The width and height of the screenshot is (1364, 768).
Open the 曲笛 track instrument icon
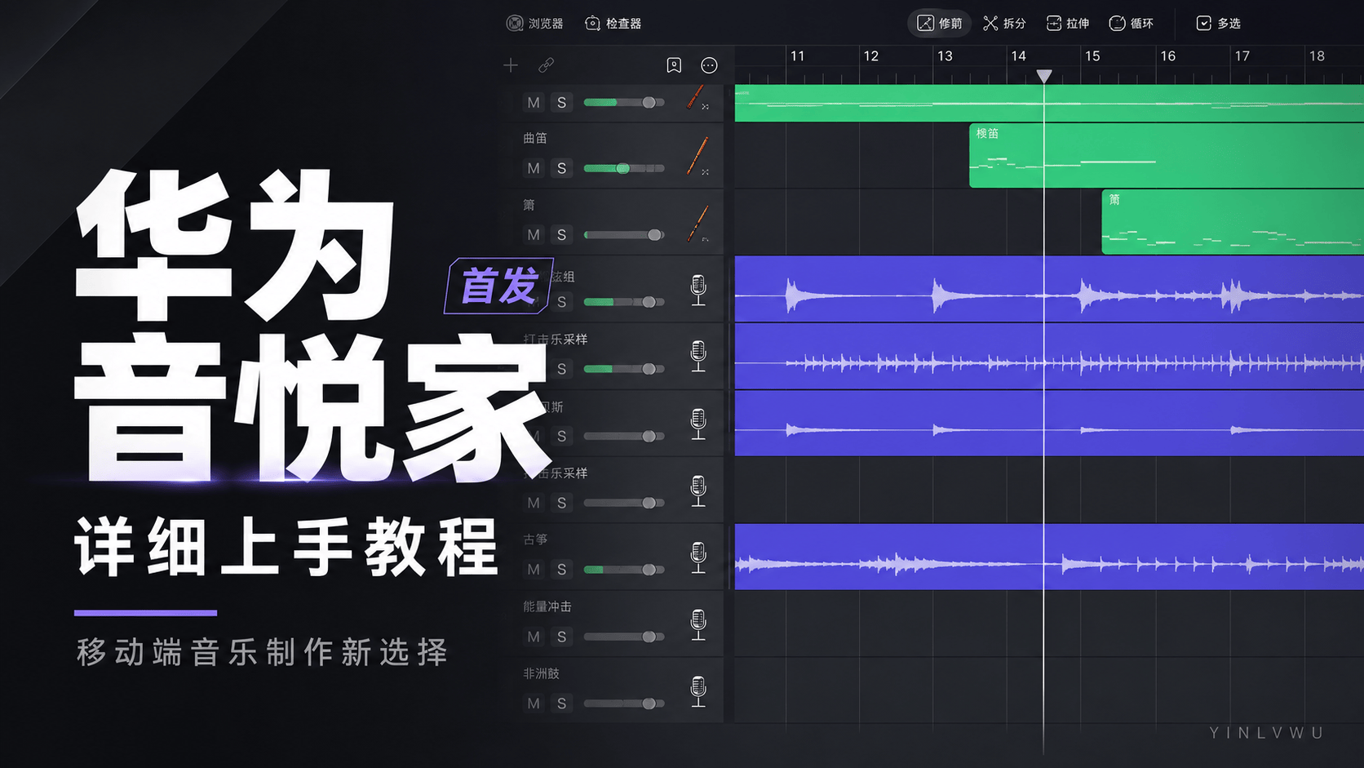697,156
